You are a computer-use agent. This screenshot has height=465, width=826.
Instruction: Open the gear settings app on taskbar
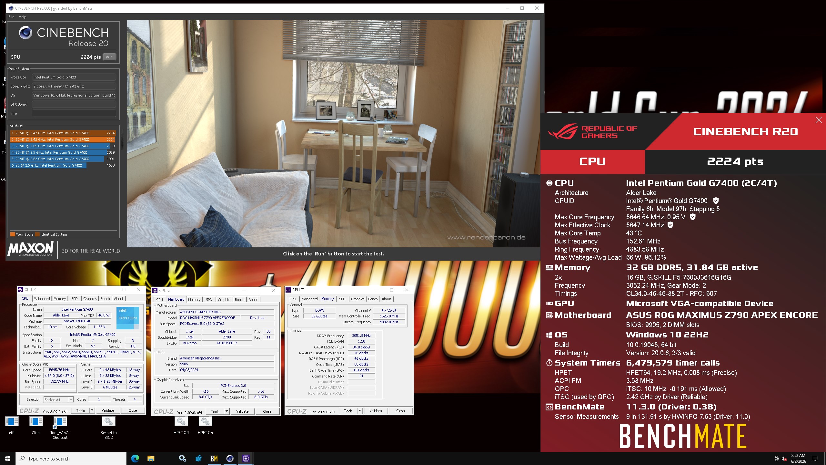point(182,459)
